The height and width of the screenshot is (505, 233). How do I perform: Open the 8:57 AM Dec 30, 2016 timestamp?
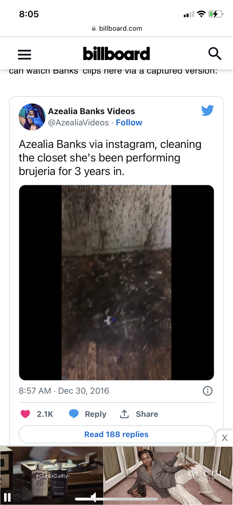click(x=64, y=391)
